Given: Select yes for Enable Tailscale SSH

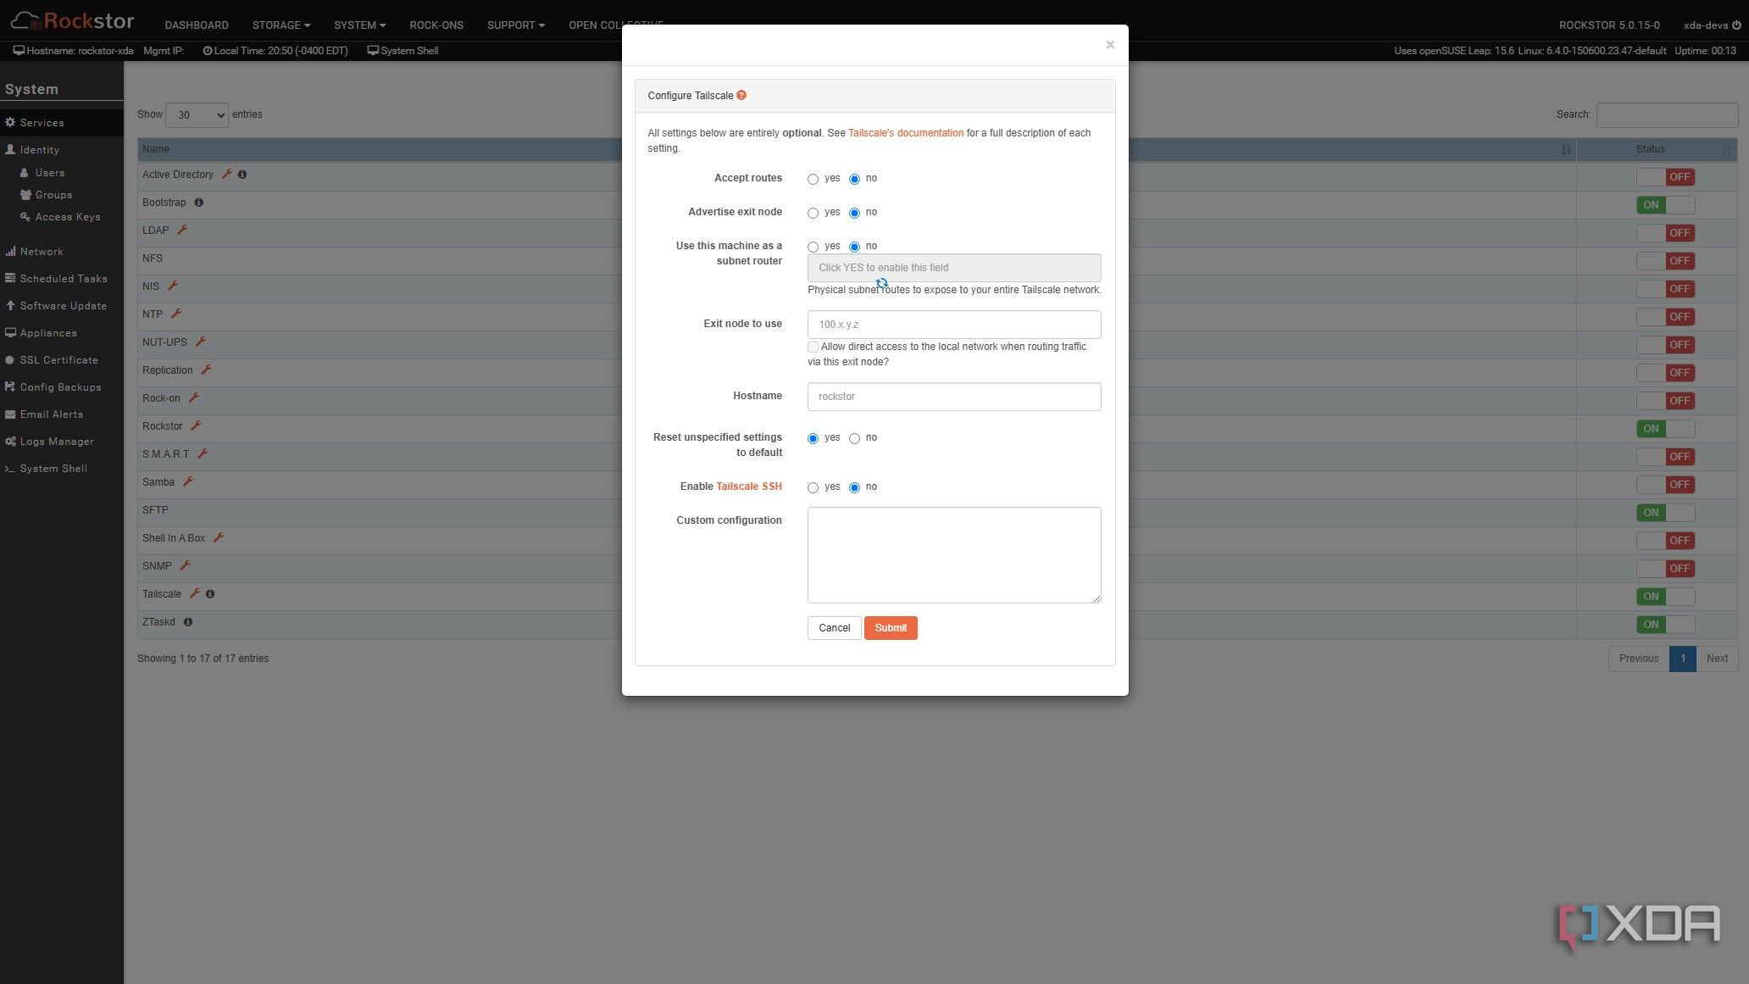Looking at the screenshot, I should [x=813, y=487].
